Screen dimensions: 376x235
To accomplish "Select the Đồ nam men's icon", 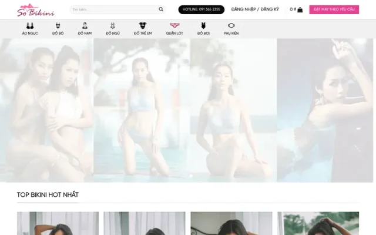I will tap(85, 25).
